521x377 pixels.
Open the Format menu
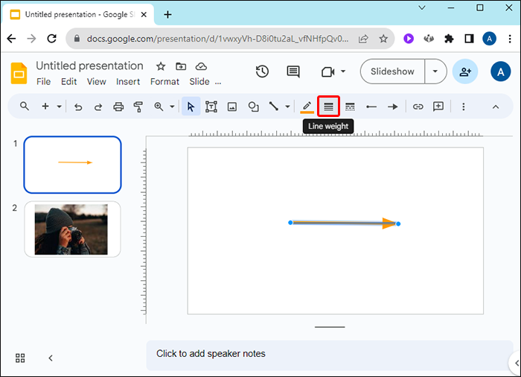(164, 81)
